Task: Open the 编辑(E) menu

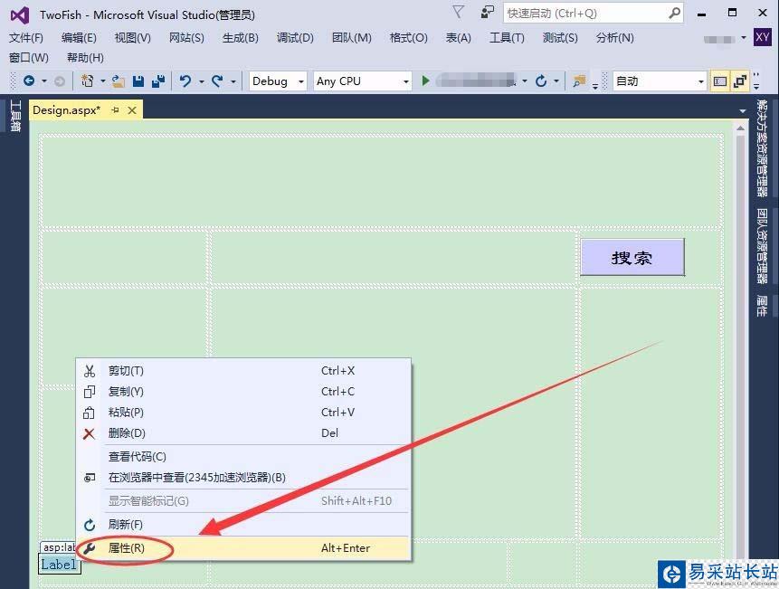Action: point(79,38)
